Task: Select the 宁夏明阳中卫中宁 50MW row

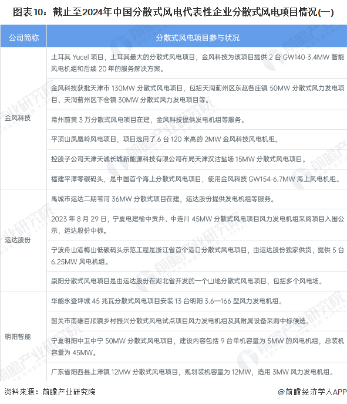Action: click(197, 347)
